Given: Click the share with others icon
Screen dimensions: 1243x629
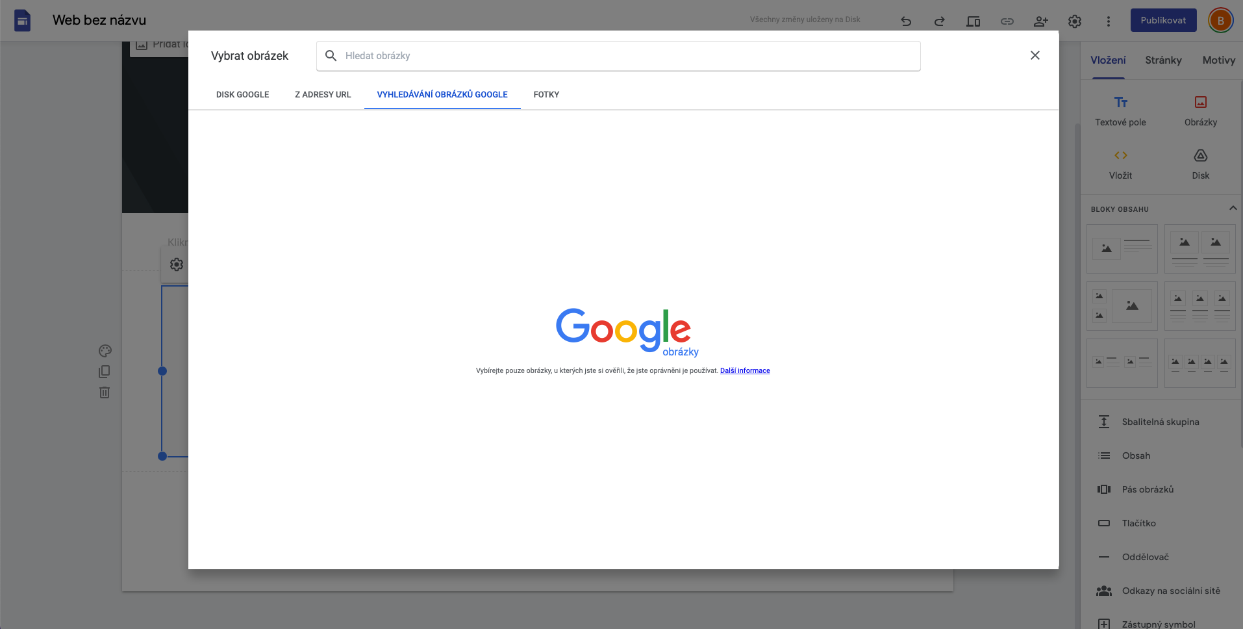Looking at the screenshot, I should point(1040,21).
